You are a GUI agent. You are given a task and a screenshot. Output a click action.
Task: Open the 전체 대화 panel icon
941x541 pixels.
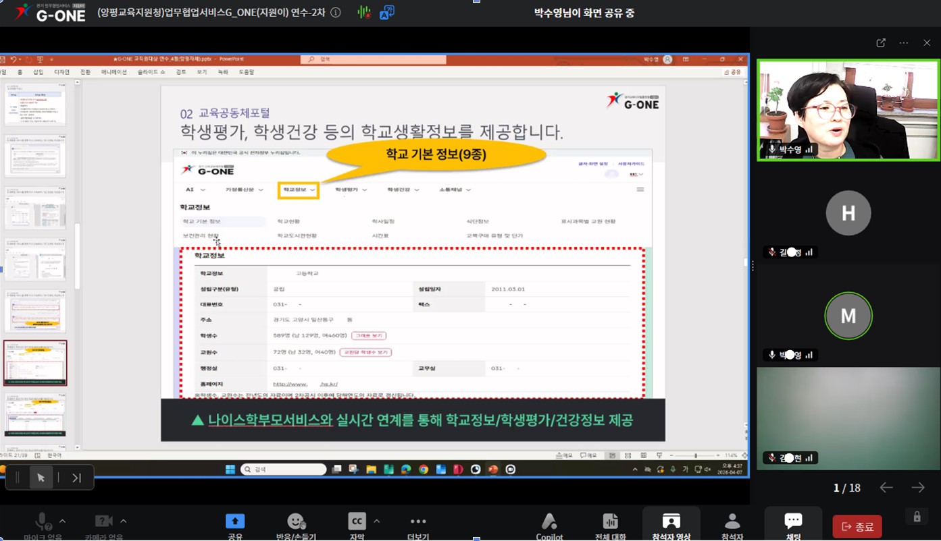click(610, 521)
